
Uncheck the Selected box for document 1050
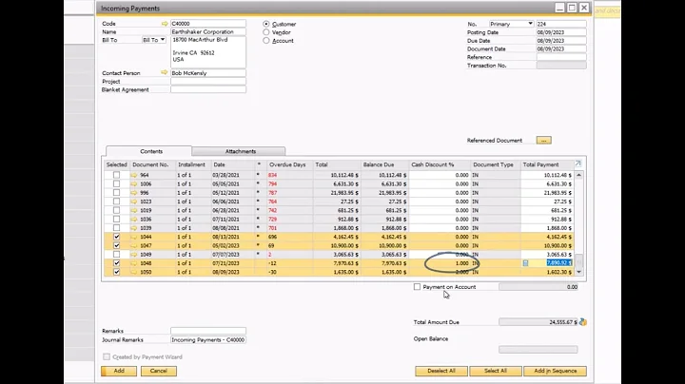click(x=116, y=272)
